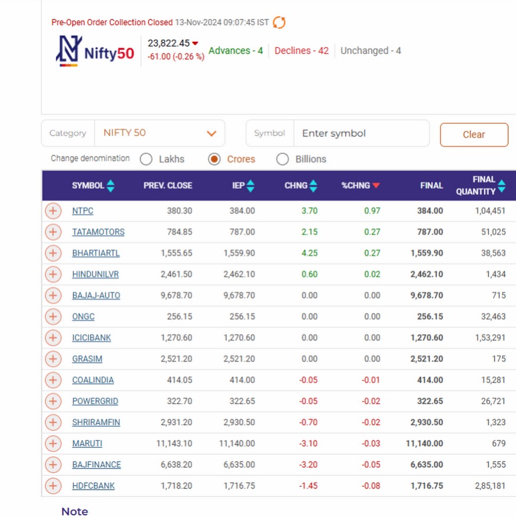516x516 pixels.
Task: Expand the BAJFINANCE row details
Action: tap(53, 464)
